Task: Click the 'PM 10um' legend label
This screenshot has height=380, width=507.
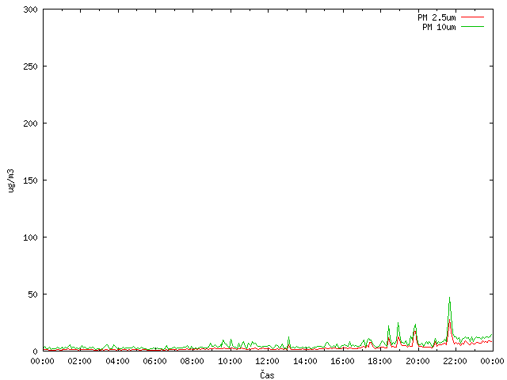Action: pyautogui.click(x=439, y=27)
